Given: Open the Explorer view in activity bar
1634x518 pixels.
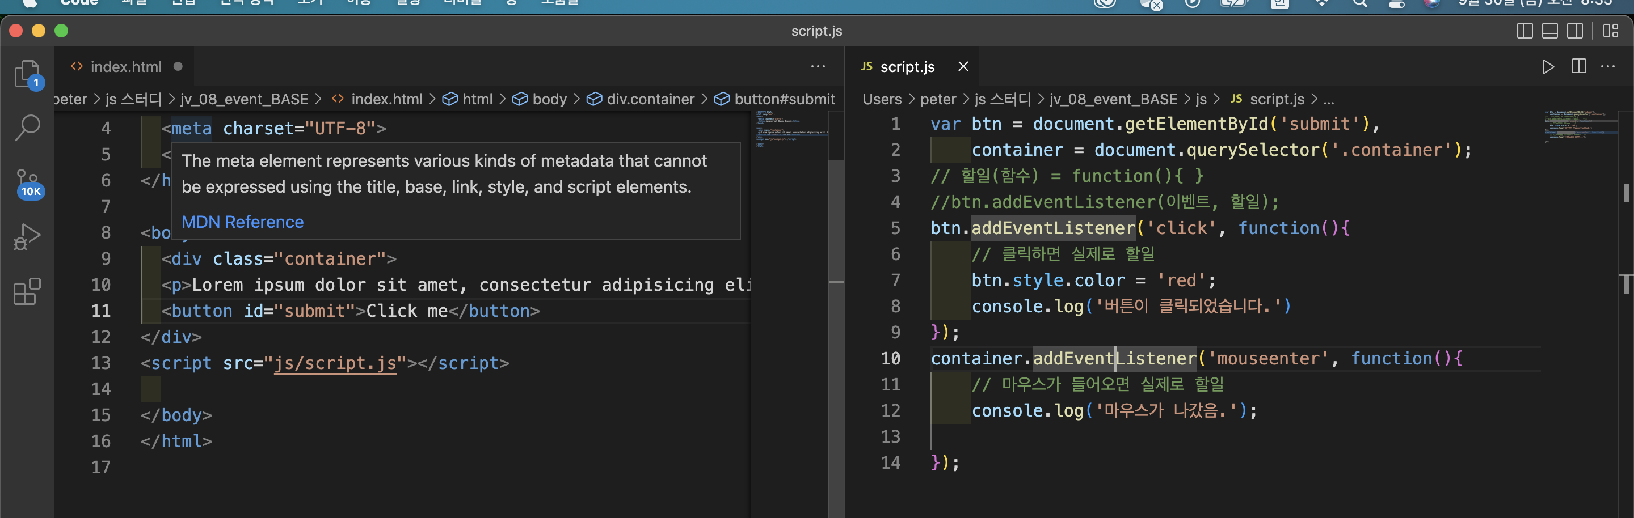Looking at the screenshot, I should pyautogui.click(x=27, y=75).
